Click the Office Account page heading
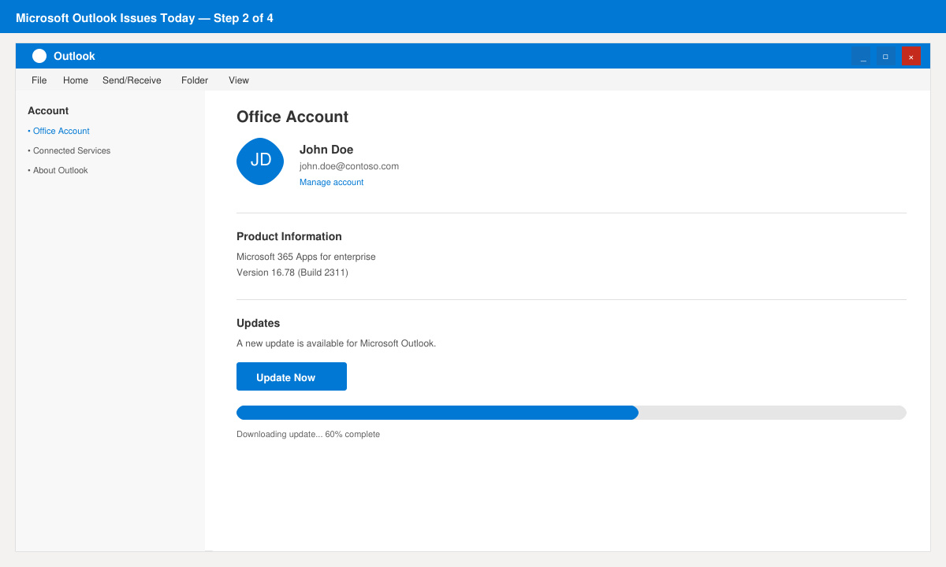This screenshot has width=946, height=567. click(x=292, y=117)
